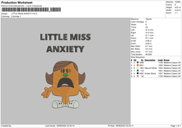The image size is (182, 128).
Task: Click the St. column header
Action: coord(142,60)
